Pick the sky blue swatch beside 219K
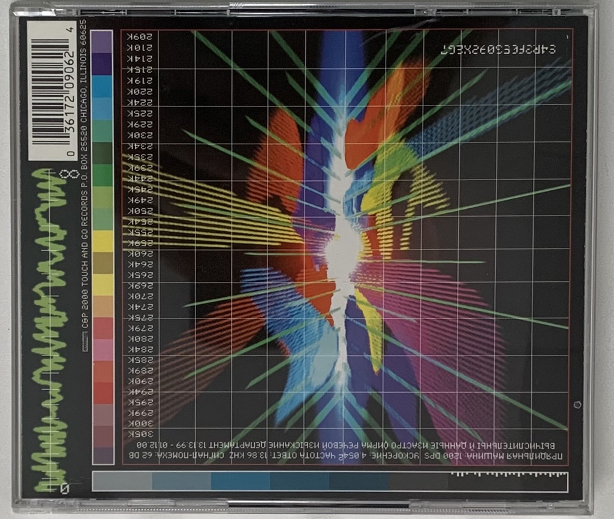This screenshot has height=519, width=614. [x=103, y=83]
